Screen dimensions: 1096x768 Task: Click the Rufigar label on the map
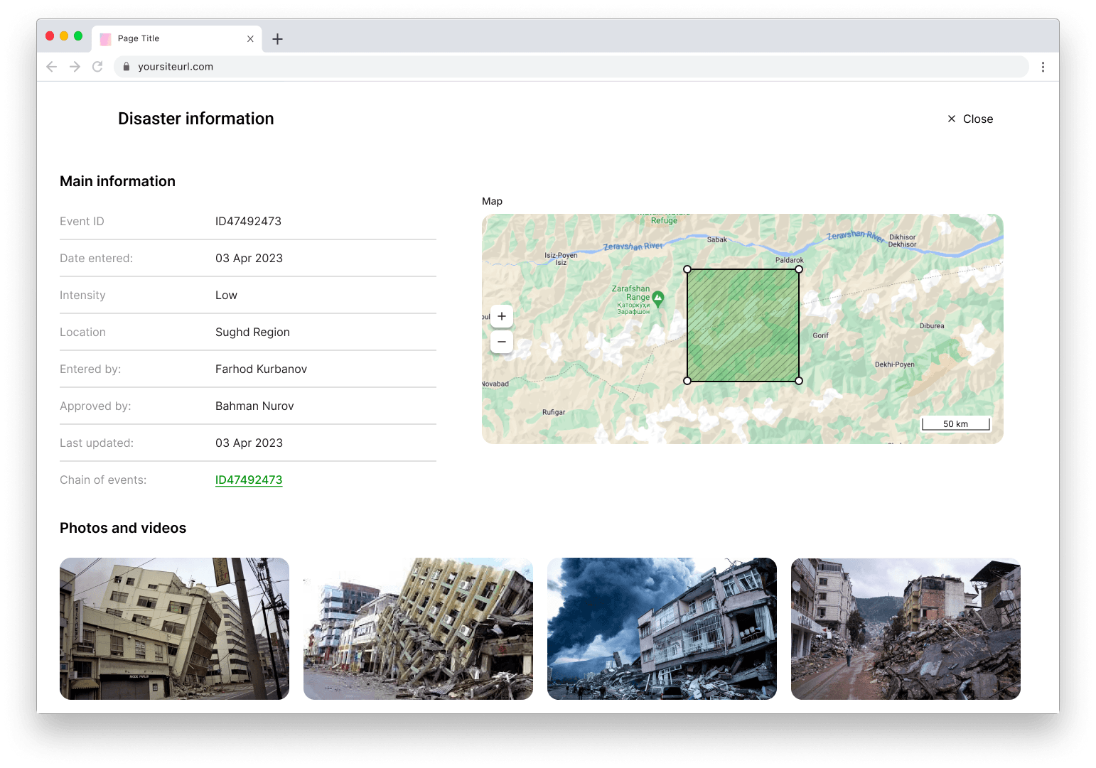(554, 412)
